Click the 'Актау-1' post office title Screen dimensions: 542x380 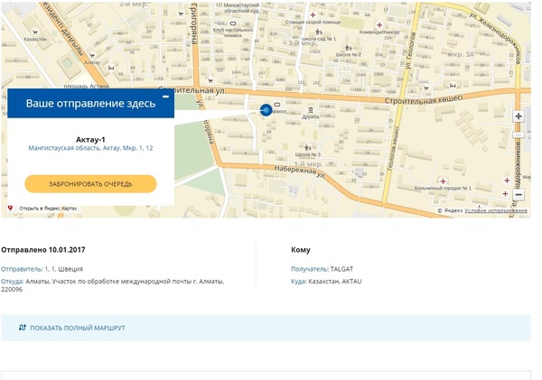click(x=90, y=138)
